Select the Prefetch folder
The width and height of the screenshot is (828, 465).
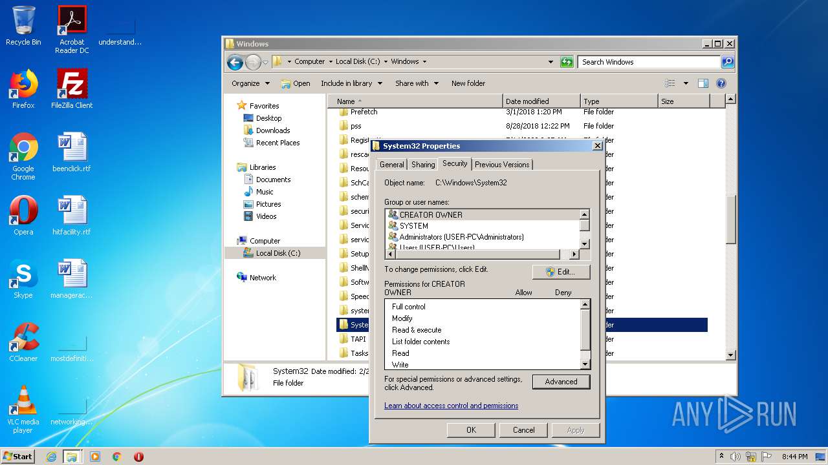[364, 112]
